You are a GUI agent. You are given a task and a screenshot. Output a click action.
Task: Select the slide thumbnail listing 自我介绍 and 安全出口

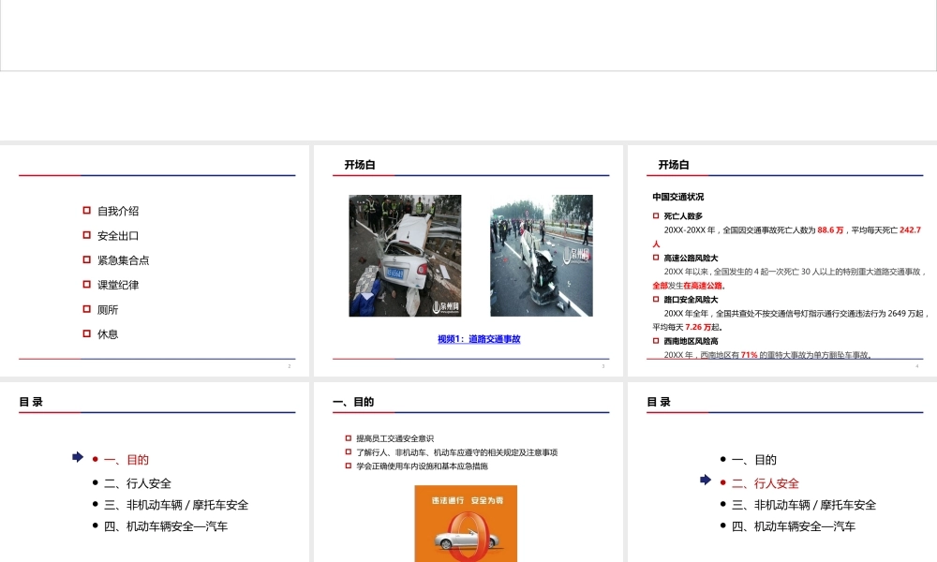click(x=155, y=261)
